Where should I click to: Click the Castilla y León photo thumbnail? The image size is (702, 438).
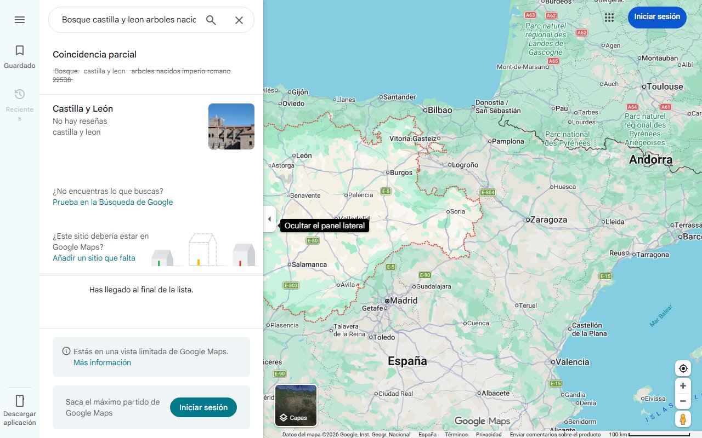(231, 126)
